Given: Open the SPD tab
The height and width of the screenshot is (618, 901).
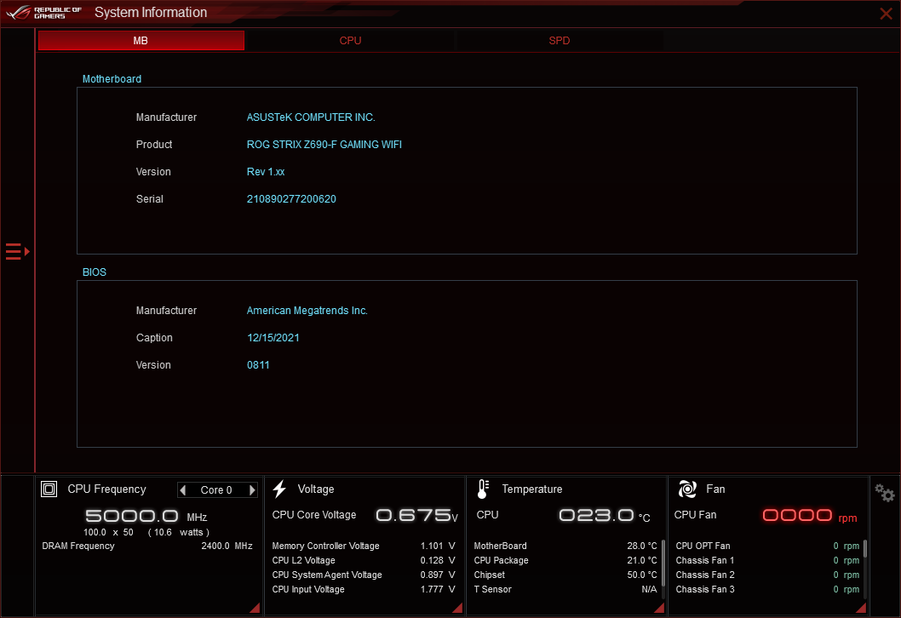Looking at the screenshot, I should [560, 40].
